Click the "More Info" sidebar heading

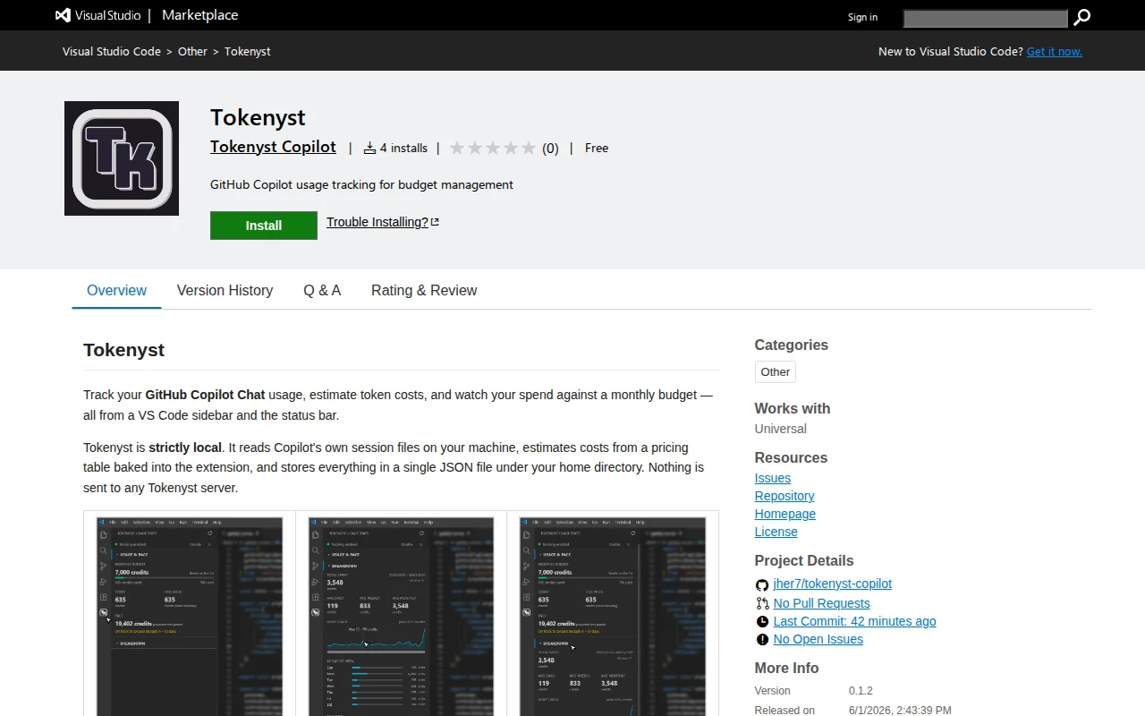[x=787, y=668]
